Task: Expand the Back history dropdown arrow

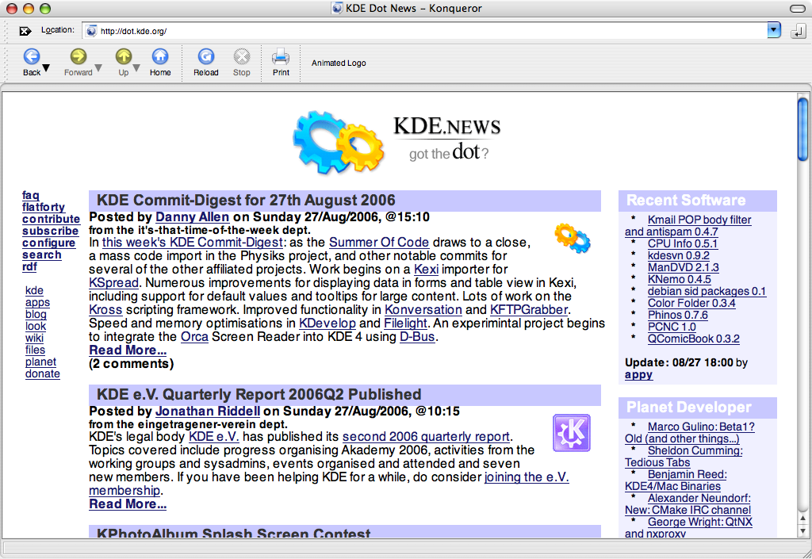Action: tap(46, 68)
